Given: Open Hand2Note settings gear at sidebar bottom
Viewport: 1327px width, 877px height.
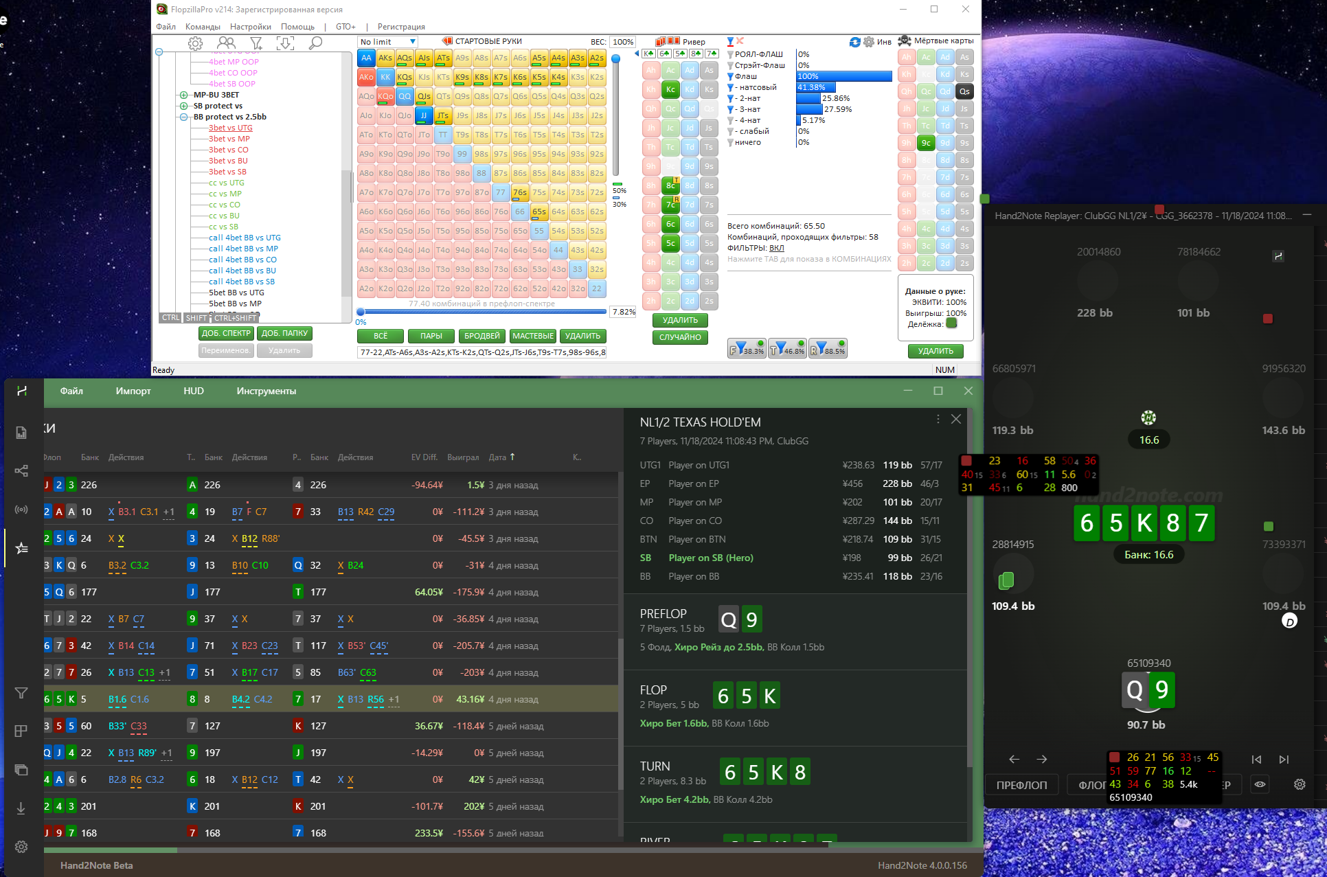Looking at the screenshot, I should pos(21,847).
